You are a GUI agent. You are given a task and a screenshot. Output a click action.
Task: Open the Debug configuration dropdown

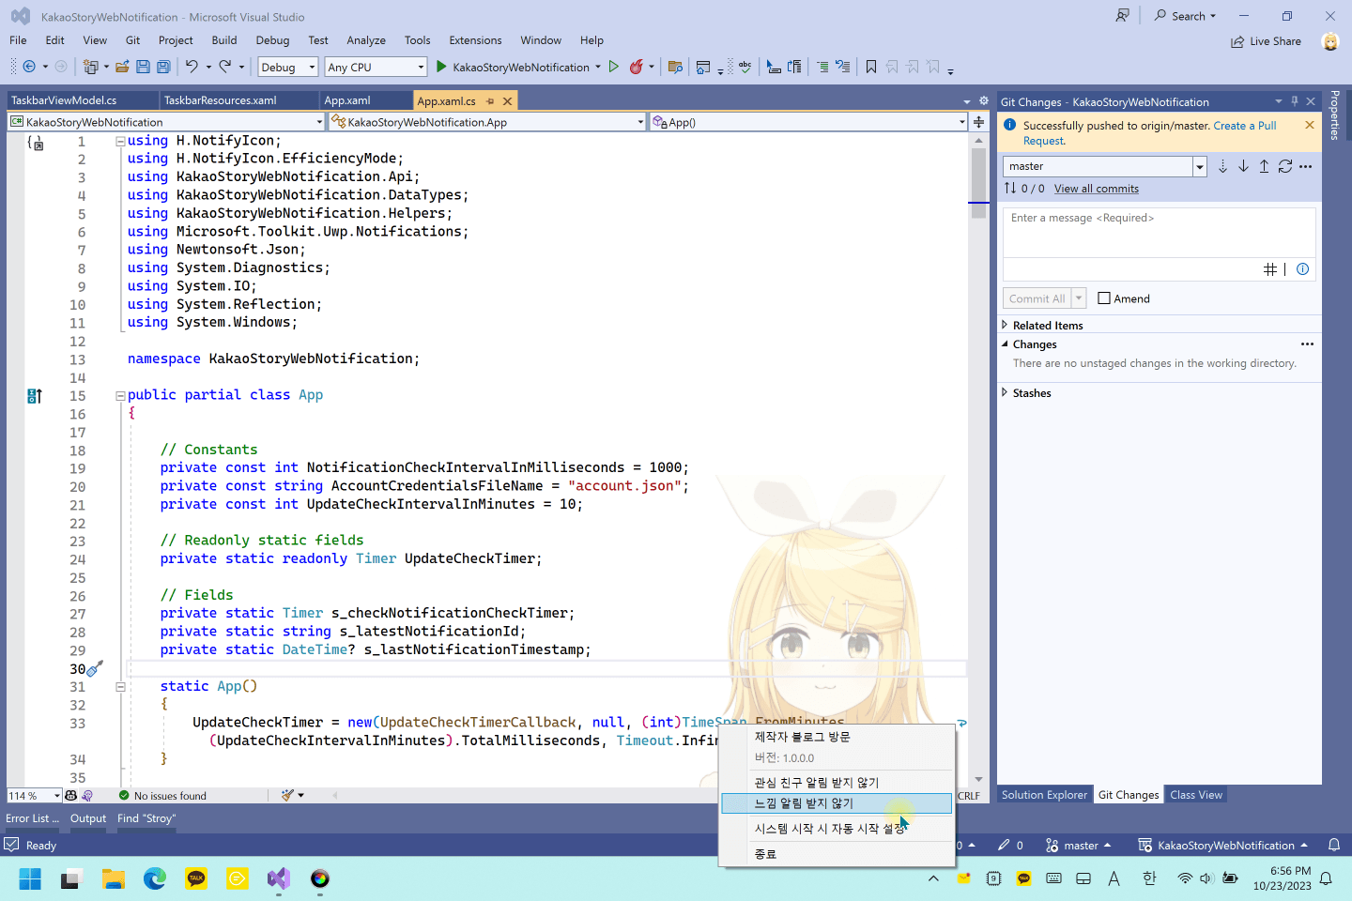pos(287,67)
